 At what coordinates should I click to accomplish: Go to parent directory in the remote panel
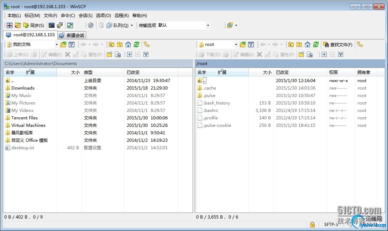(x=291, y=44)
